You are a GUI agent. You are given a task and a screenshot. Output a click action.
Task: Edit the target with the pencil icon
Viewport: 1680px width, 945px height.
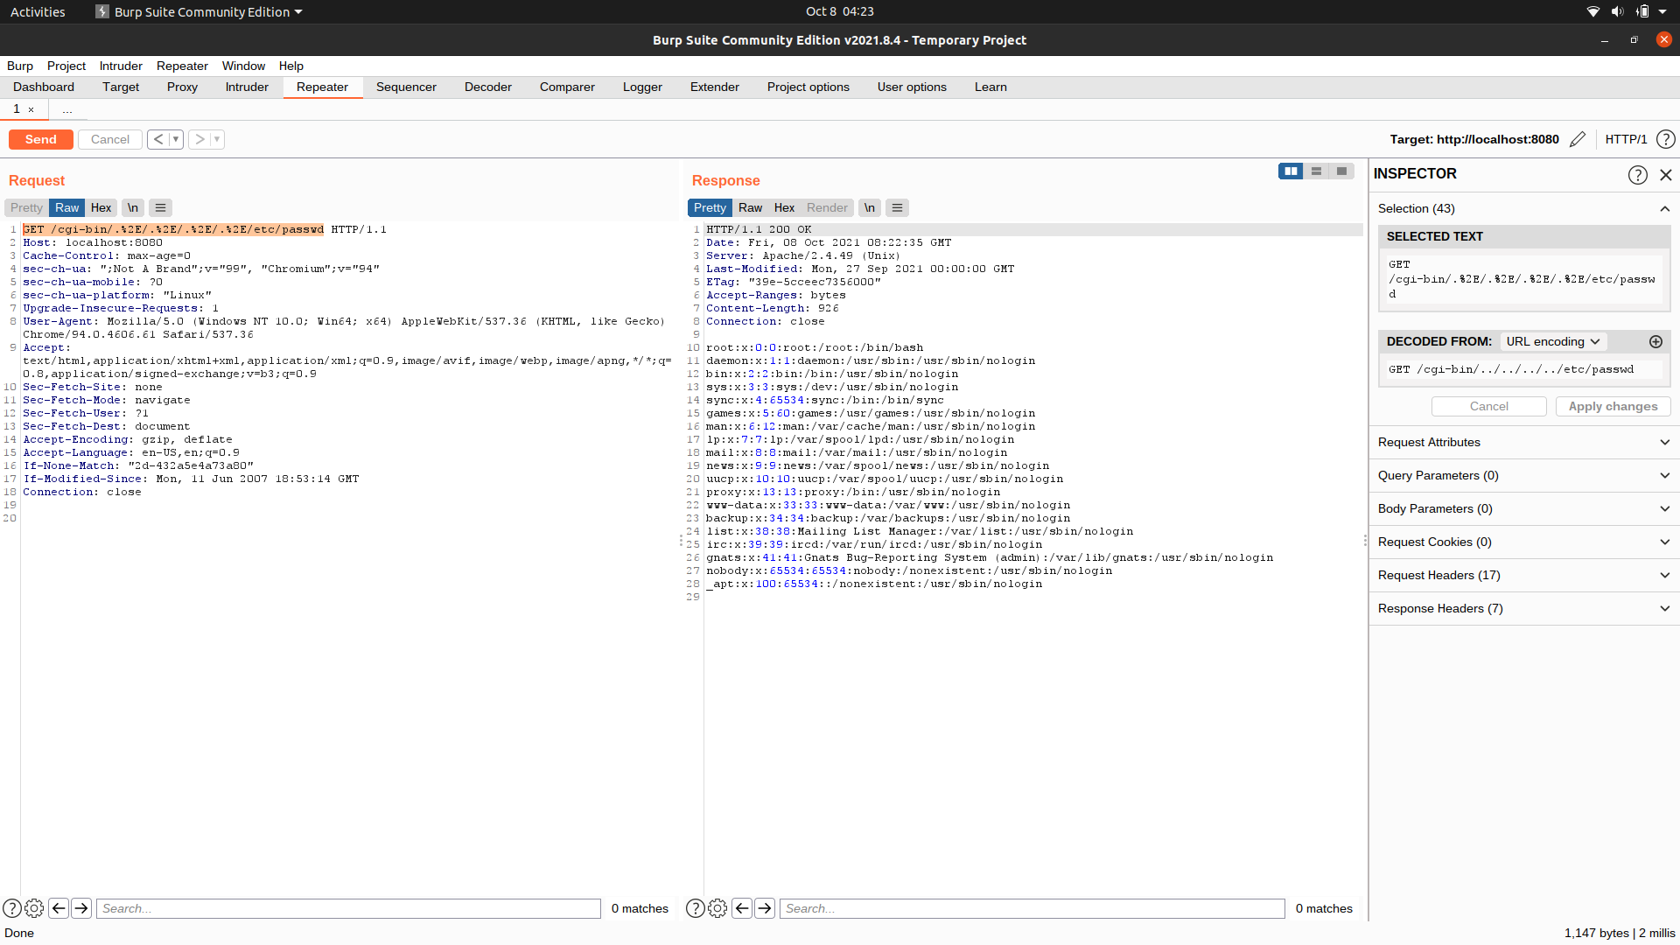1578,139
